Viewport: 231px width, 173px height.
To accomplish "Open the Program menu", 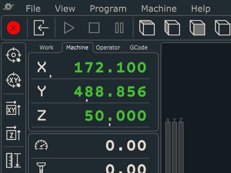I will tap(108, 9).
